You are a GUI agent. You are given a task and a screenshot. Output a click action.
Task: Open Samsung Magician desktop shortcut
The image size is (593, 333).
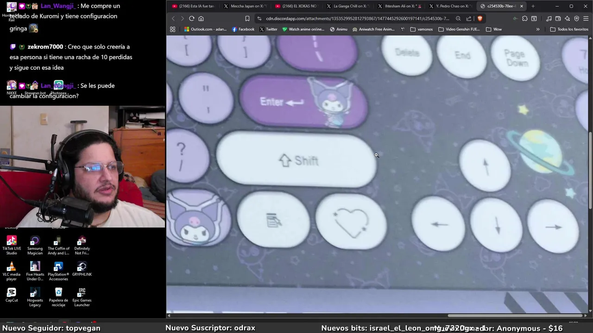[35, 245]
